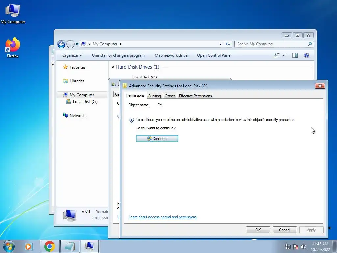Open the Organize menu
337x253 pixels.
pyautogui.click(x=72, y=55)
